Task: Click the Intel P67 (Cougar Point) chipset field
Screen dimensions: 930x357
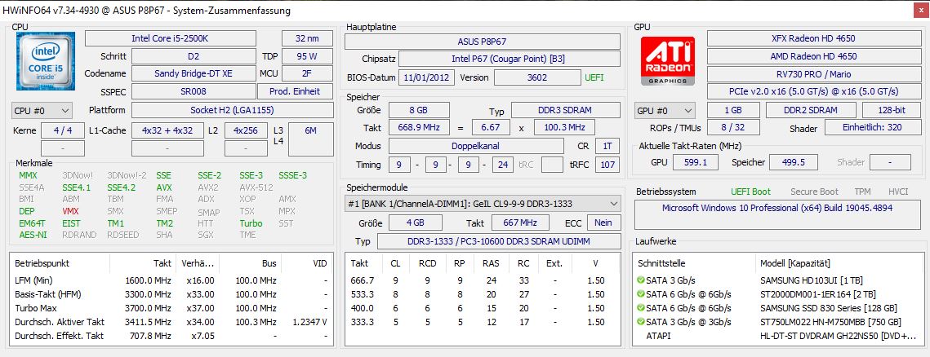Action: tap(509, 59)
